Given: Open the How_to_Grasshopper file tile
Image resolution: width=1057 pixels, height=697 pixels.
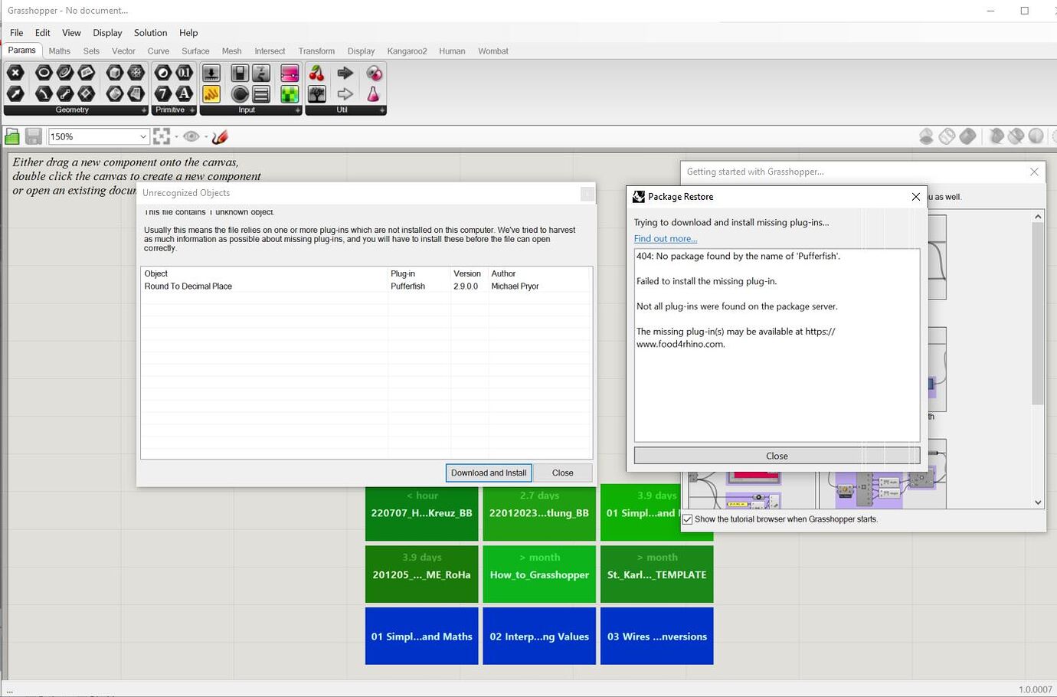Looking at the screenshot, I should [x=538, y=574].
